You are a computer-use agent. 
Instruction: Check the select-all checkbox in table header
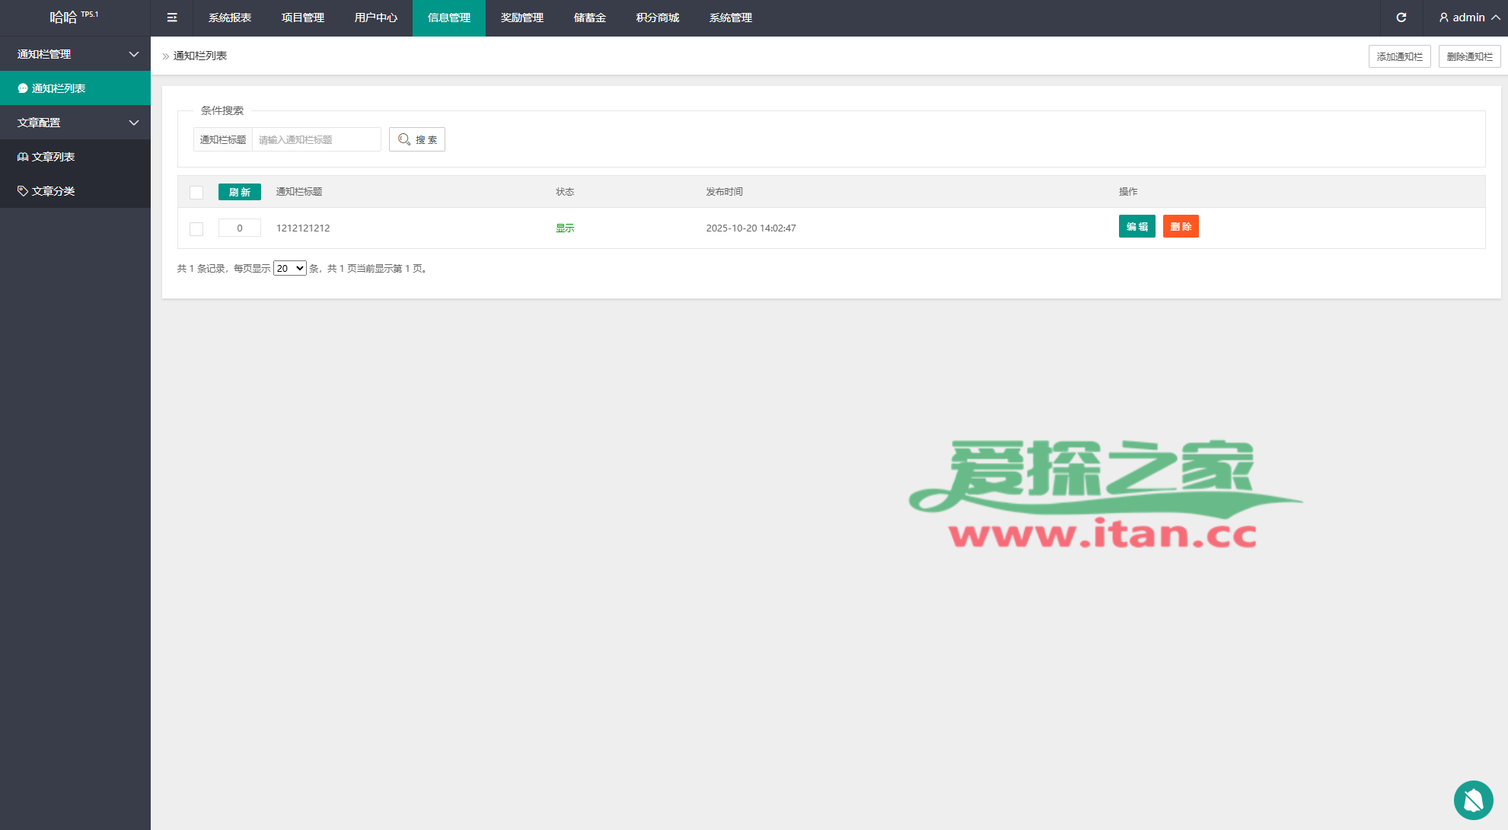(196, 193)
